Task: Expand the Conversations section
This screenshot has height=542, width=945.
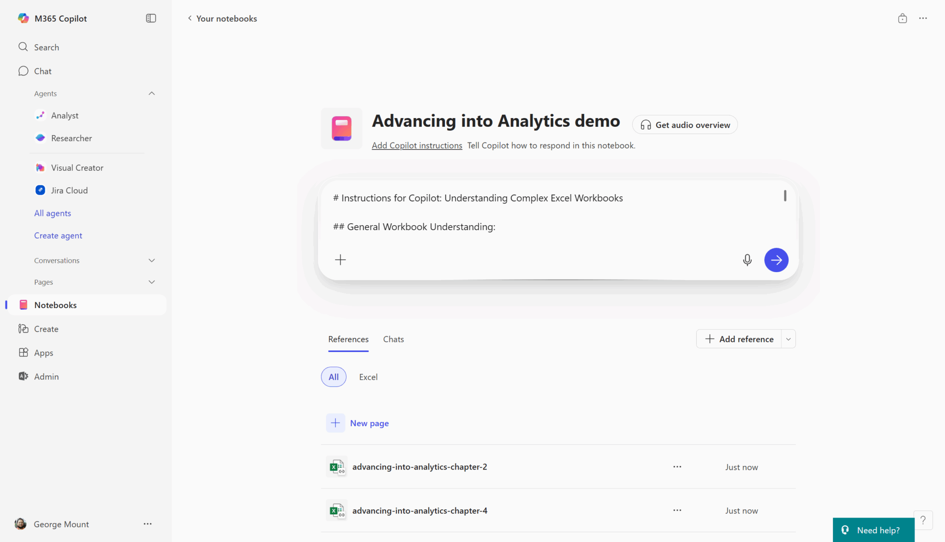Action: click(x=151, y=261)
